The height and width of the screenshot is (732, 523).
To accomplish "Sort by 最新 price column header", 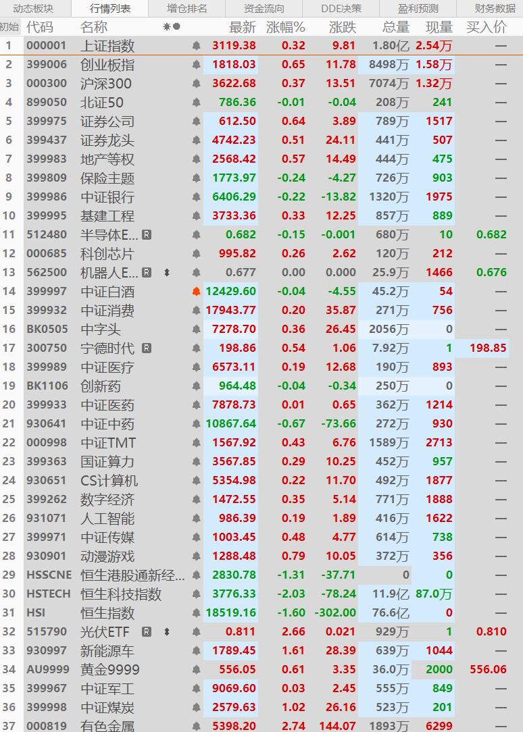I will pos(243,27).
